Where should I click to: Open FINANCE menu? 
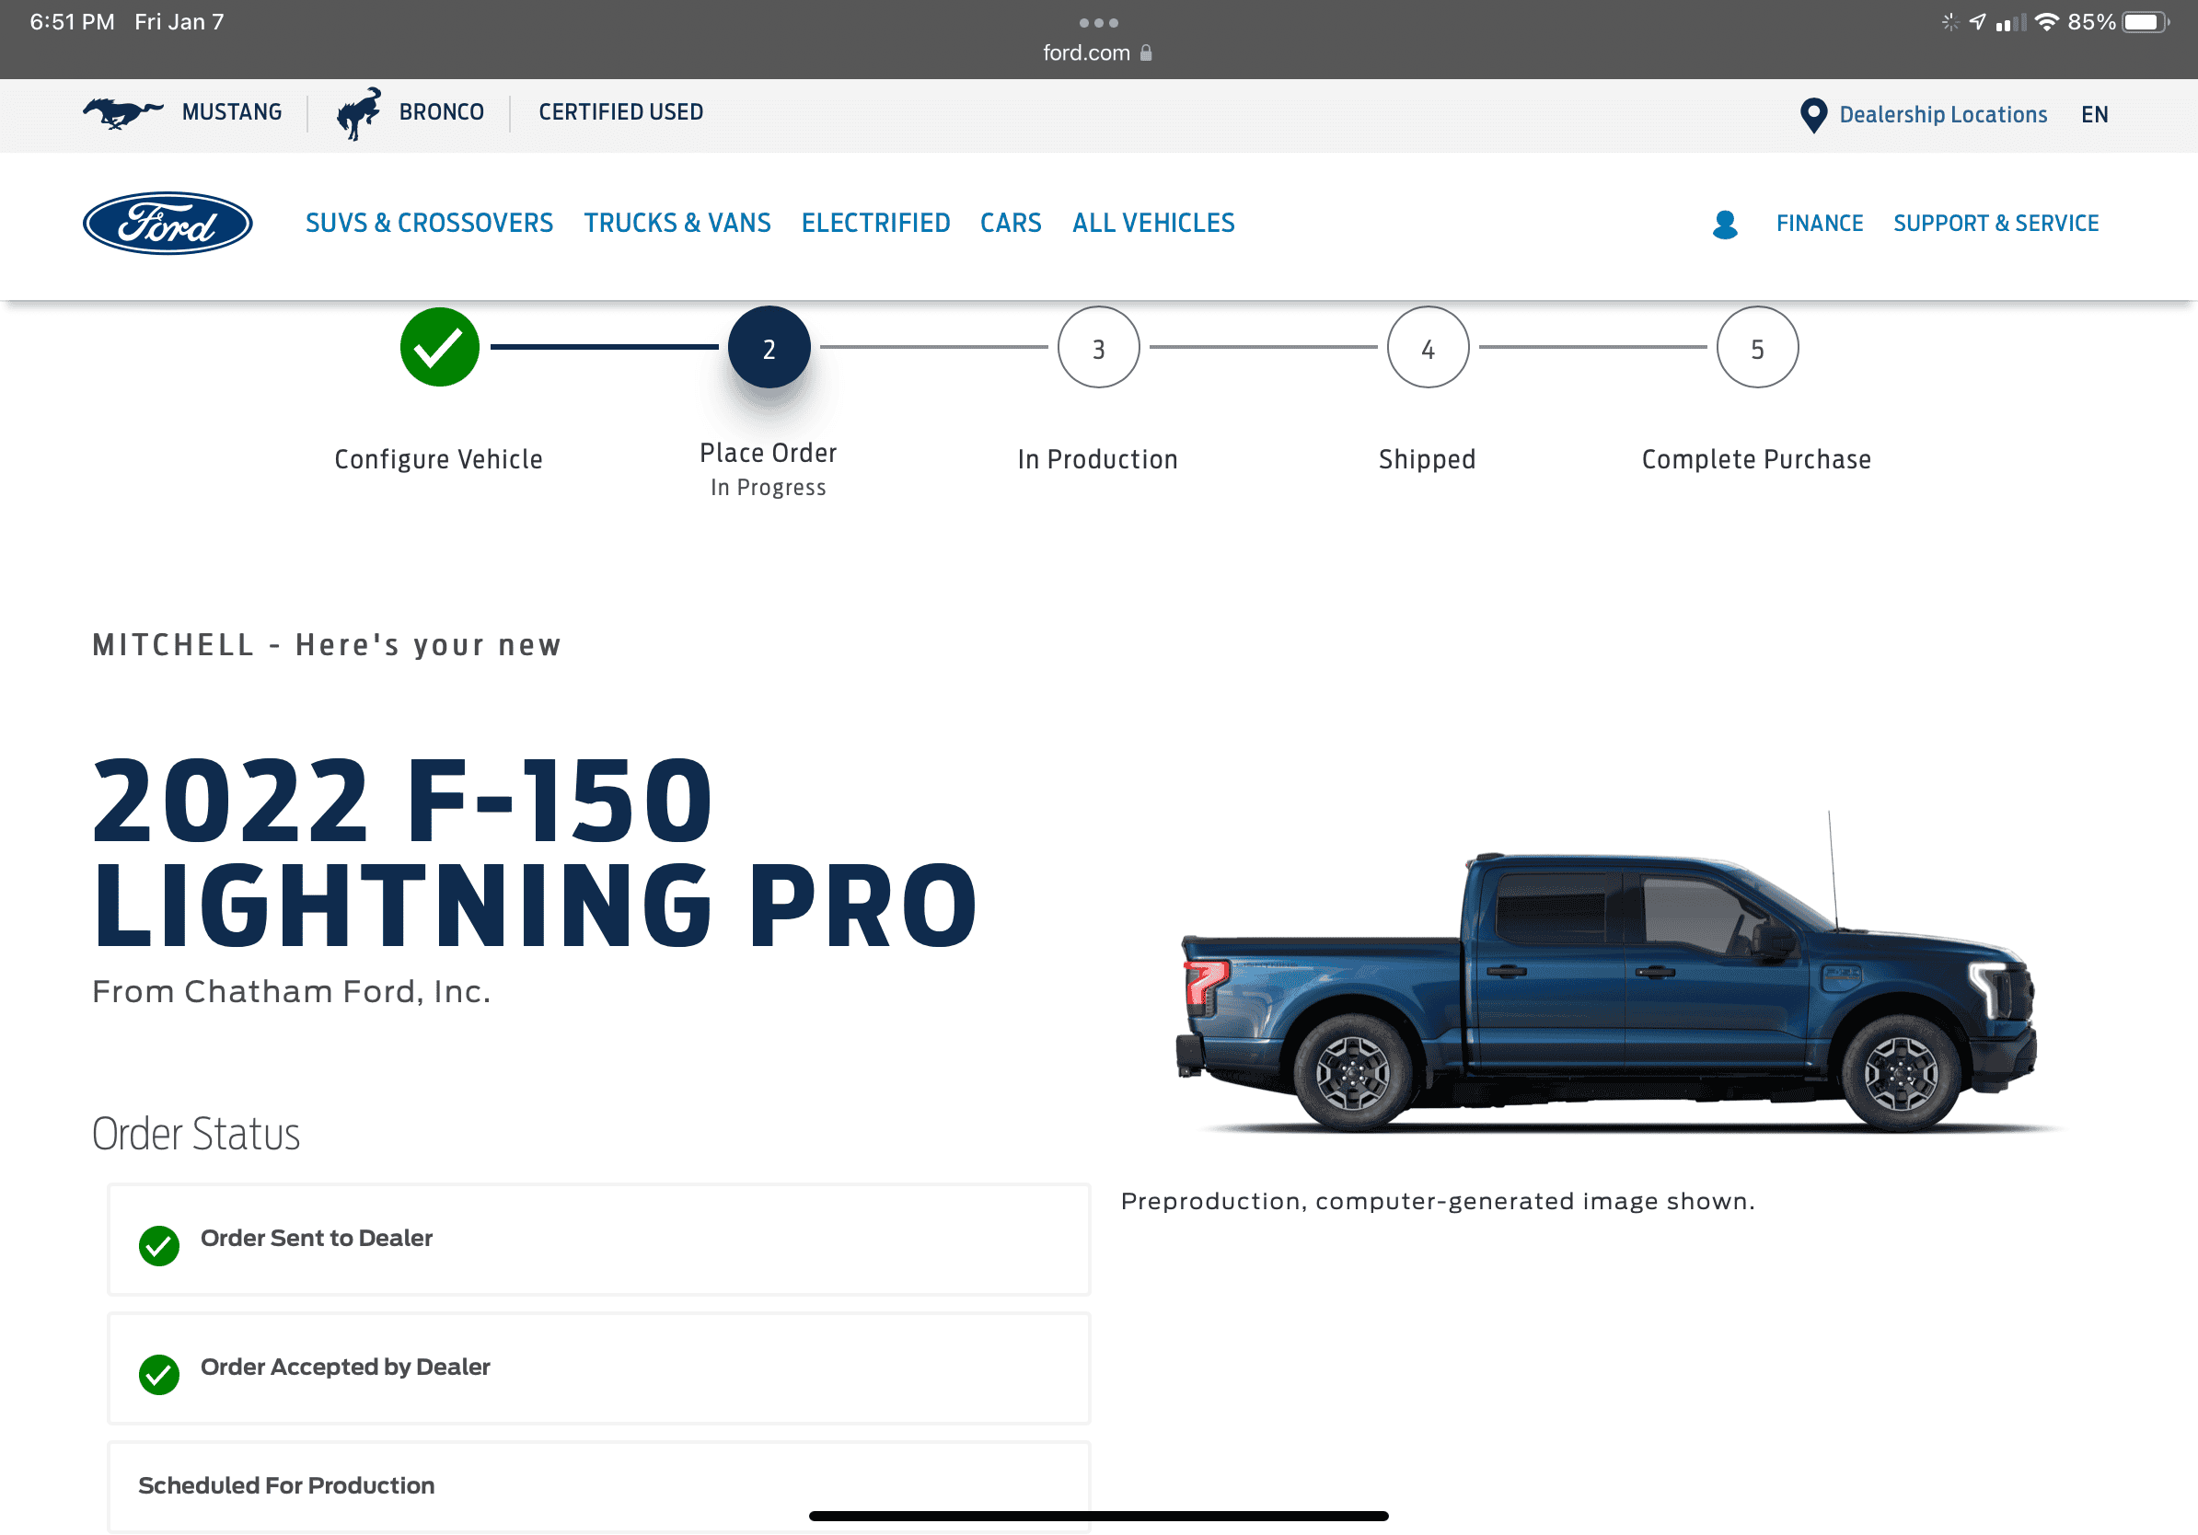click(x=1819, y=223)
